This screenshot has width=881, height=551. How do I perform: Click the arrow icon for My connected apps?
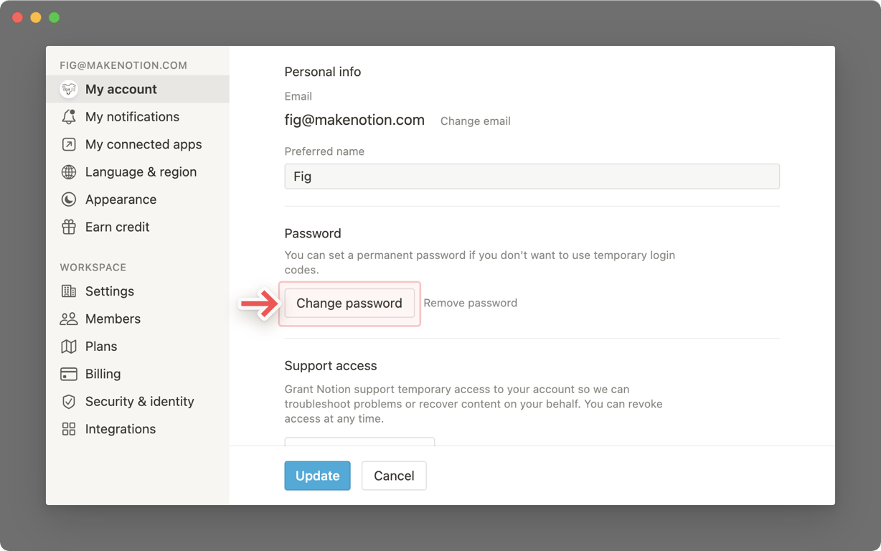pos(69,144)
